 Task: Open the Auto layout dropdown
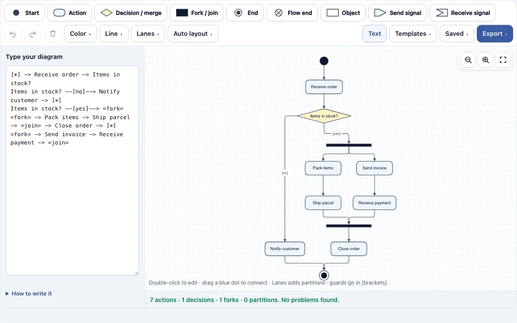tap(193, 34)
